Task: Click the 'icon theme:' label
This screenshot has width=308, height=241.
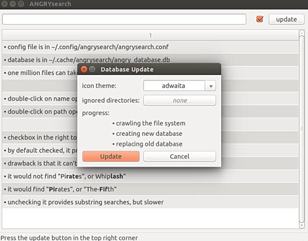Action: (x=99, y=86)
